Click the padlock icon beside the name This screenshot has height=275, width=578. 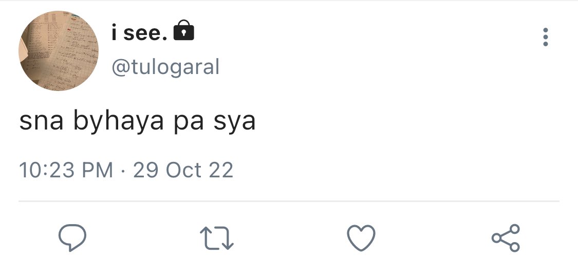[183, 30]
